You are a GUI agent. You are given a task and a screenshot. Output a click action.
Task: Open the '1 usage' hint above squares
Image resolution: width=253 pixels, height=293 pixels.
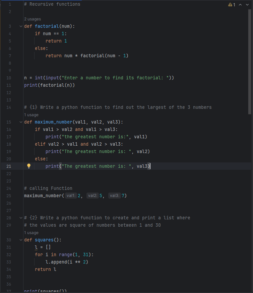coord(31,233)
